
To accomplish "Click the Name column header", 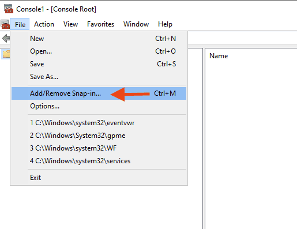I will pos(219,56).
